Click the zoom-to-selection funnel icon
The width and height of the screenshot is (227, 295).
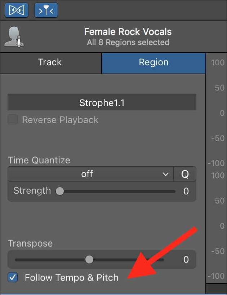tap(46, 10)
